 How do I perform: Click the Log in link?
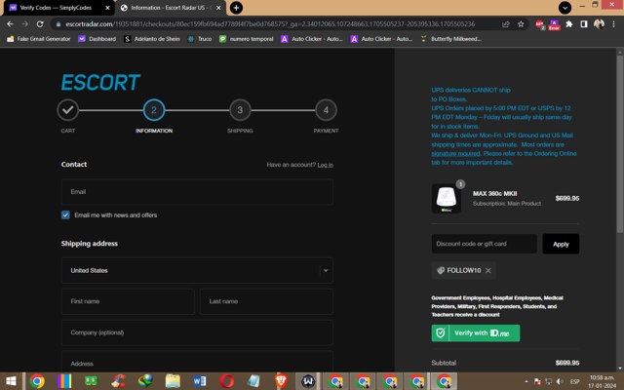coord(325,165)
